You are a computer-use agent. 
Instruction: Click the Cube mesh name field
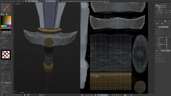(x=163, y=27)
